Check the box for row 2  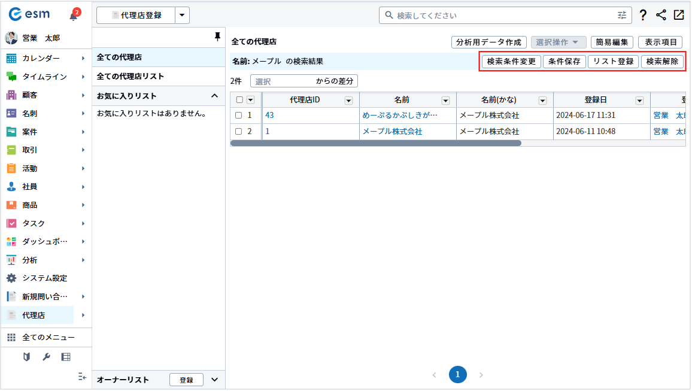[x=238, y=132]
